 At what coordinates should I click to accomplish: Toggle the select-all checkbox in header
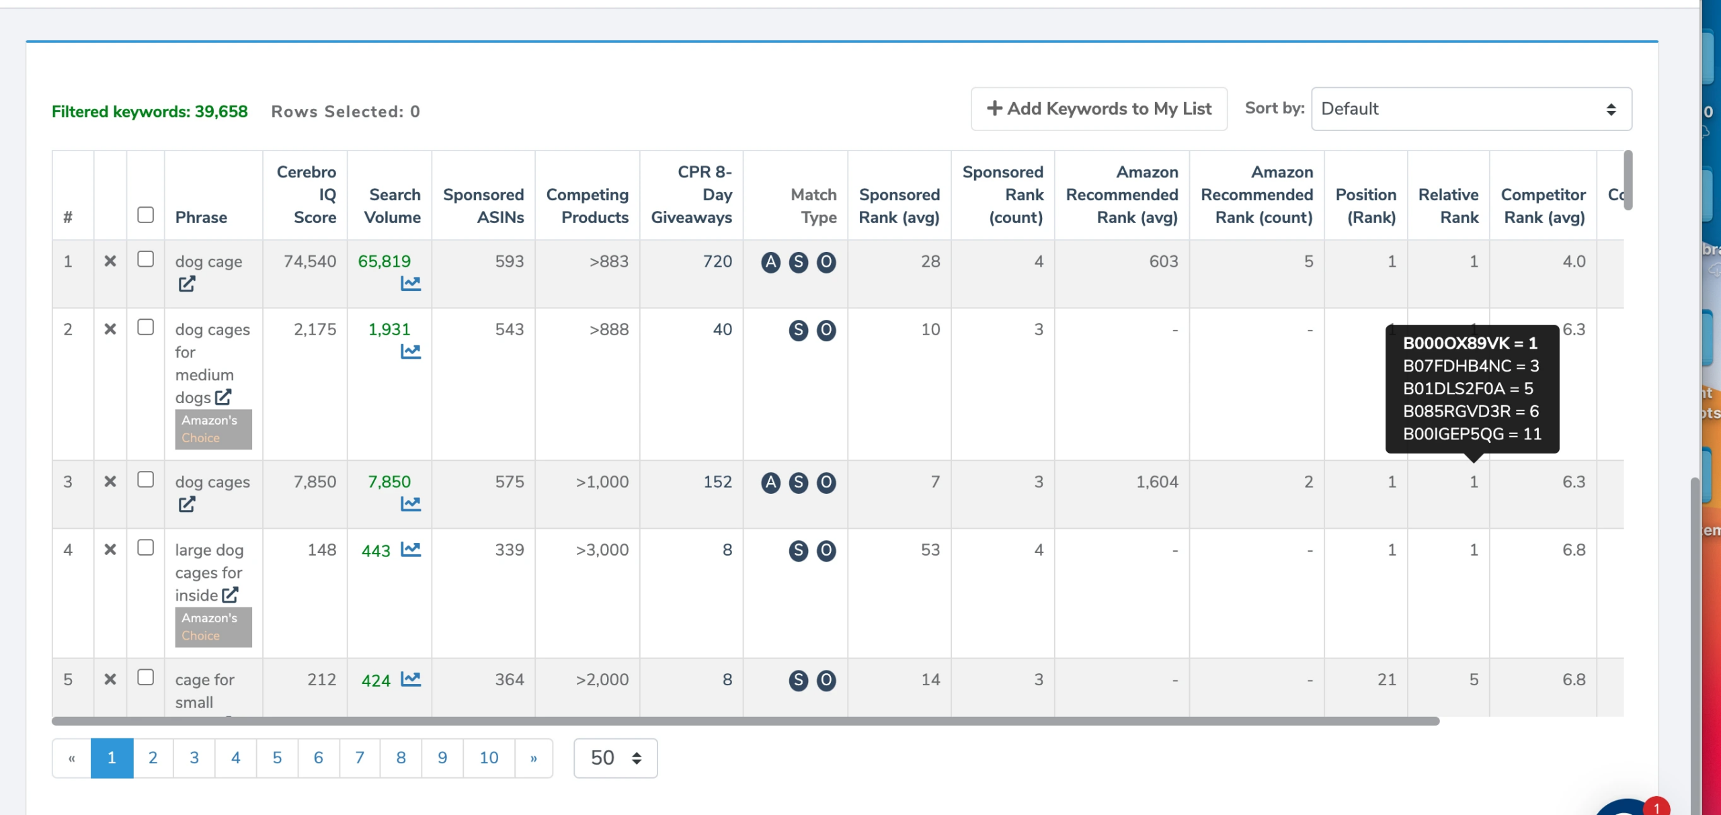tap(145, 215)
